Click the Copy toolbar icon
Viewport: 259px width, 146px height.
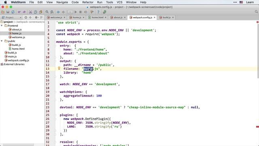(x=36, y=12)
